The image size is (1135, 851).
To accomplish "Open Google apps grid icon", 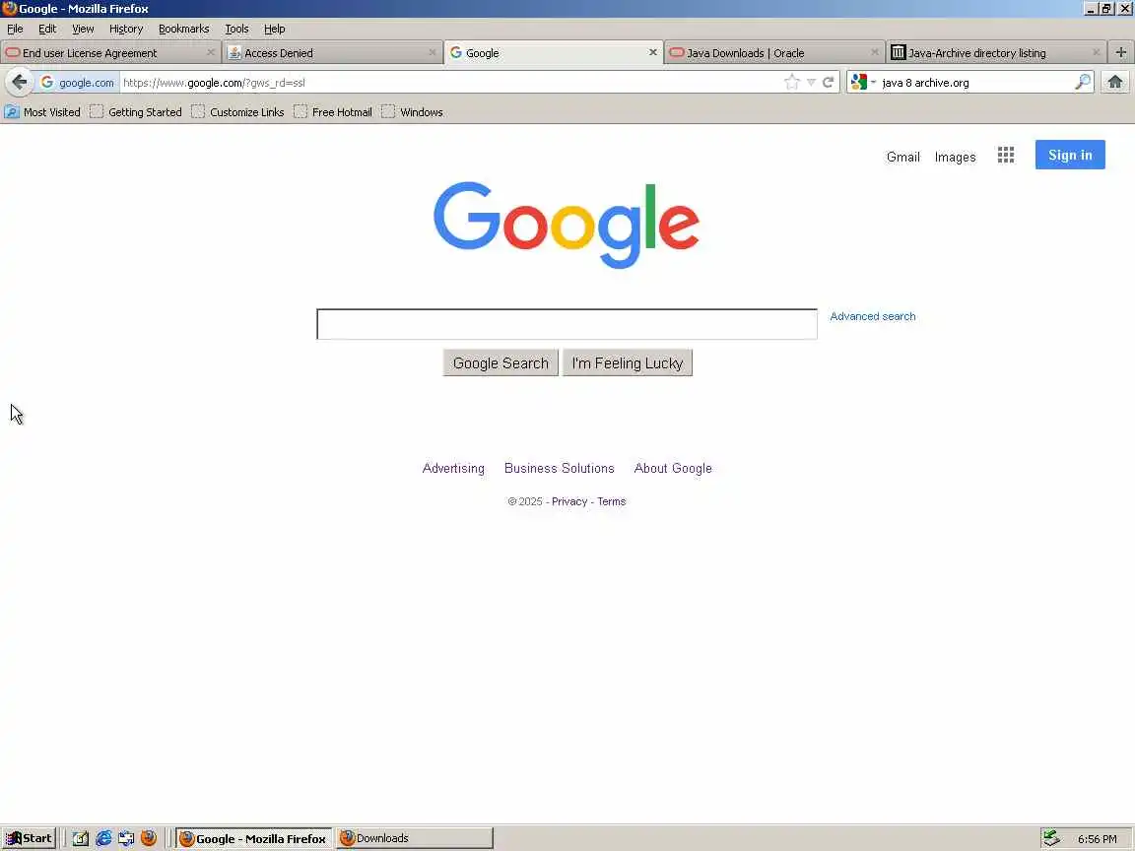I will [x=1005, y=155].
